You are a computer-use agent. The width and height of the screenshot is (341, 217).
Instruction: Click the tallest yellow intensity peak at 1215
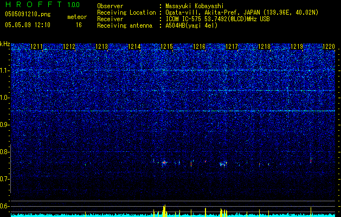[164, 210]
